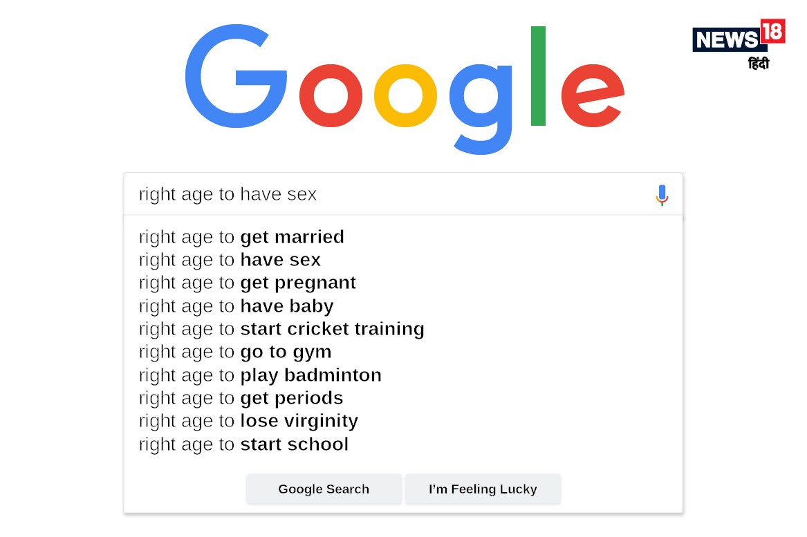The height and width of the screenshot is (537, 807).
Task: Pick suggestion 'right age to get pregnant'
Action: pyautogui.click(x=248, y=283)
